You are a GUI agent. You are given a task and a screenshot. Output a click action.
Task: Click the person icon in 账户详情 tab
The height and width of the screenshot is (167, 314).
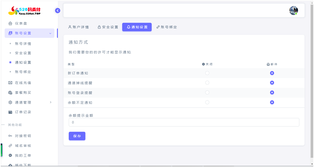[70, 27]
